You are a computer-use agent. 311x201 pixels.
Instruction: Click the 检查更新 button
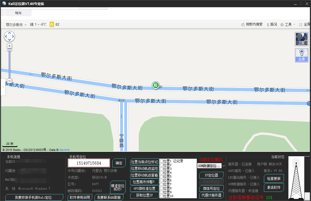[274, 179]
